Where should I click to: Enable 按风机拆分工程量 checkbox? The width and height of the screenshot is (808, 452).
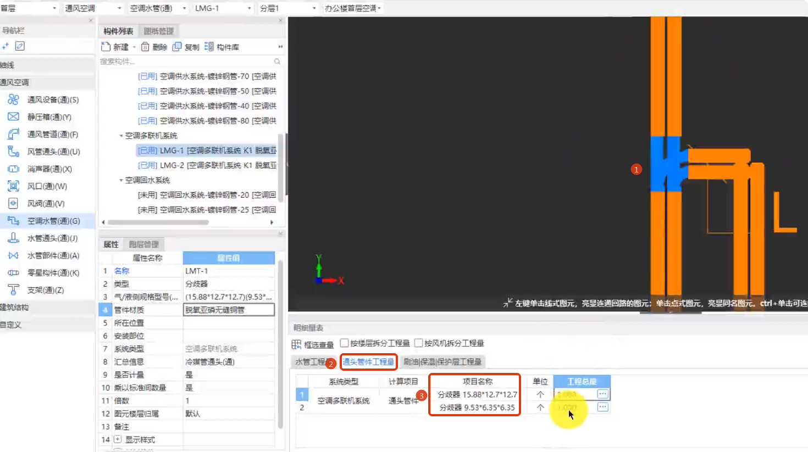point(418,343)
